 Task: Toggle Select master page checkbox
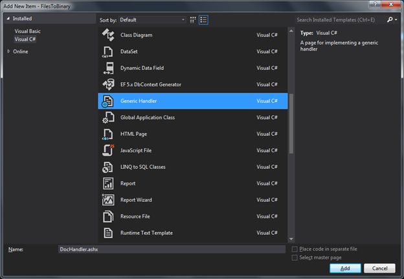click(295, 258)
